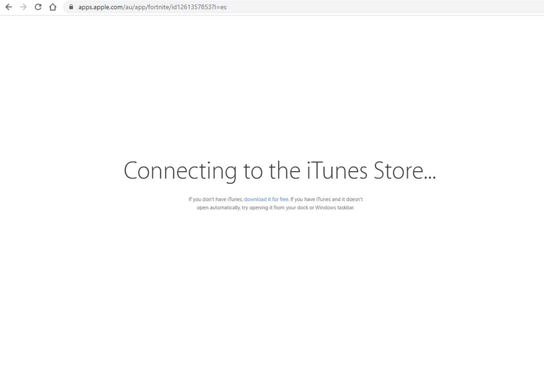Click the "Connecting to the iTunes Store..." heading
The height and width of the screenshot is (381, 544).
pos(280,171)
